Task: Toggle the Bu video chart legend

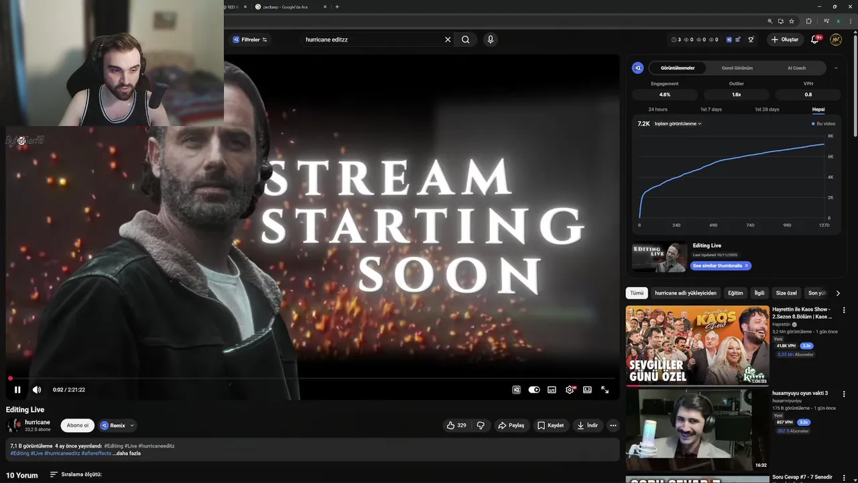Action: 824,123
